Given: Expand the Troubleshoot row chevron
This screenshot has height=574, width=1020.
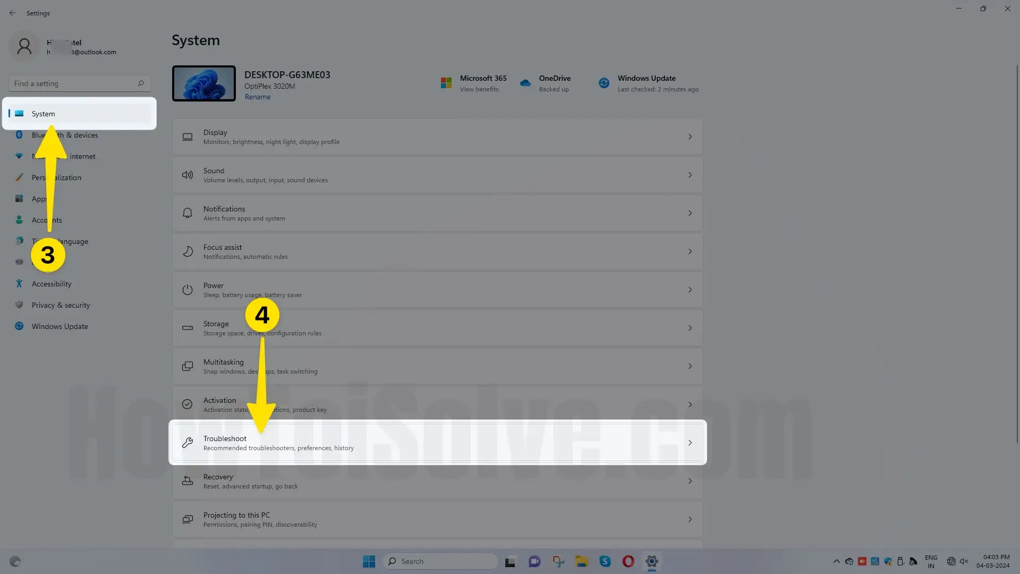Looking at the screenshot, I should pos(690,443).
